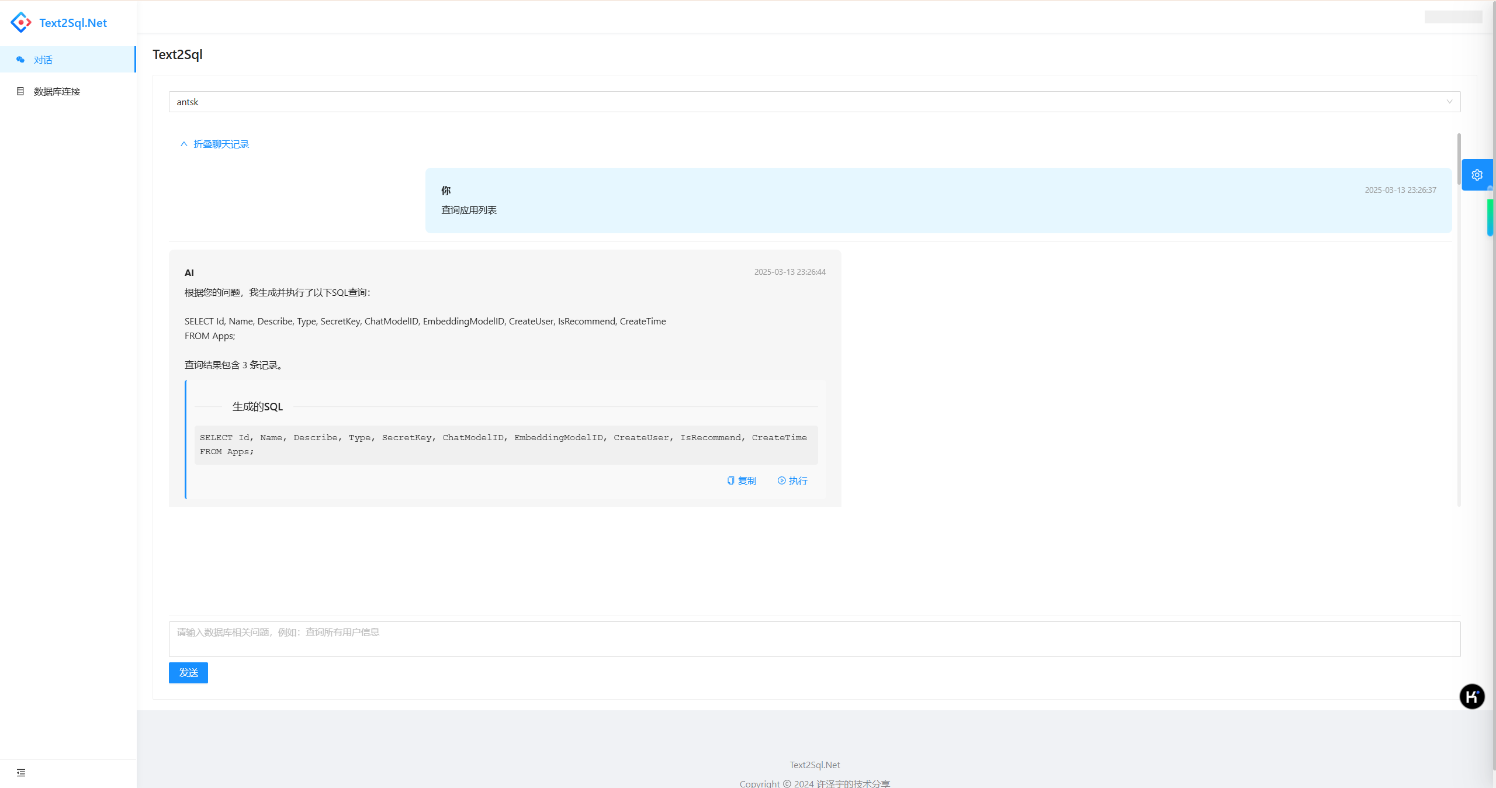Image resolution: width=1496 pixels, height=788 pixels.
Task: Open the antsk database connection dropdown
Action: [813, 102]
